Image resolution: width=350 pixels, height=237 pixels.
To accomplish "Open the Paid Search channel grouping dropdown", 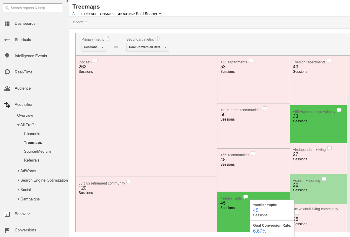I will point(159,14).
